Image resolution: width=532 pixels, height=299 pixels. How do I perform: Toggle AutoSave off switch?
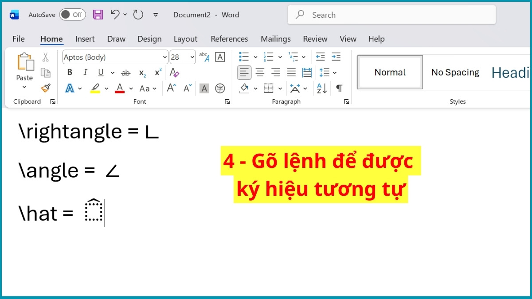[72, 14]
